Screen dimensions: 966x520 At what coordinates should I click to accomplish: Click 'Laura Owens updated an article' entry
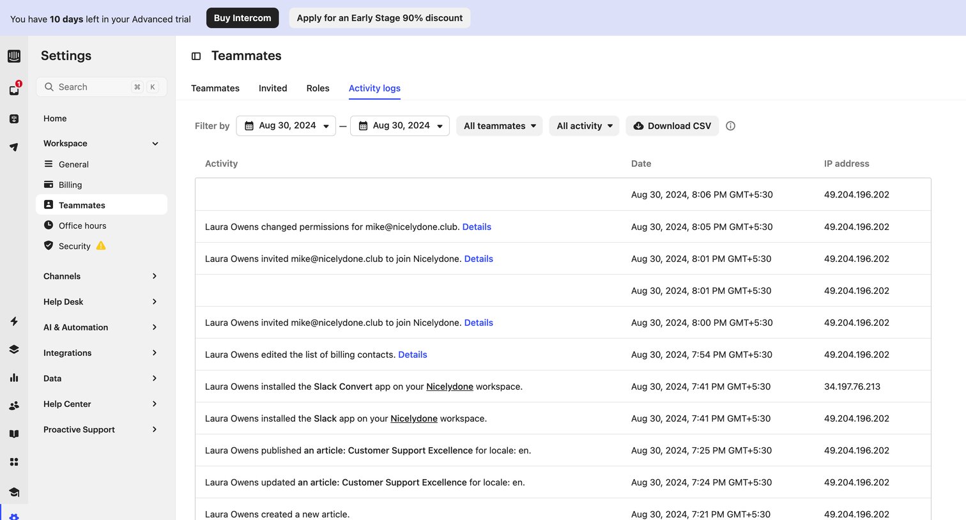point(365,482)
